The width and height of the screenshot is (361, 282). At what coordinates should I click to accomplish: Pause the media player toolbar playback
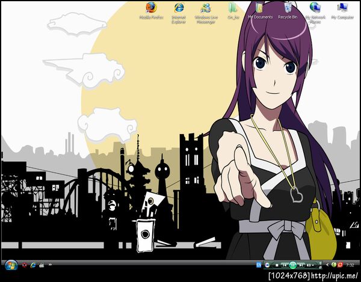[293, 265]
